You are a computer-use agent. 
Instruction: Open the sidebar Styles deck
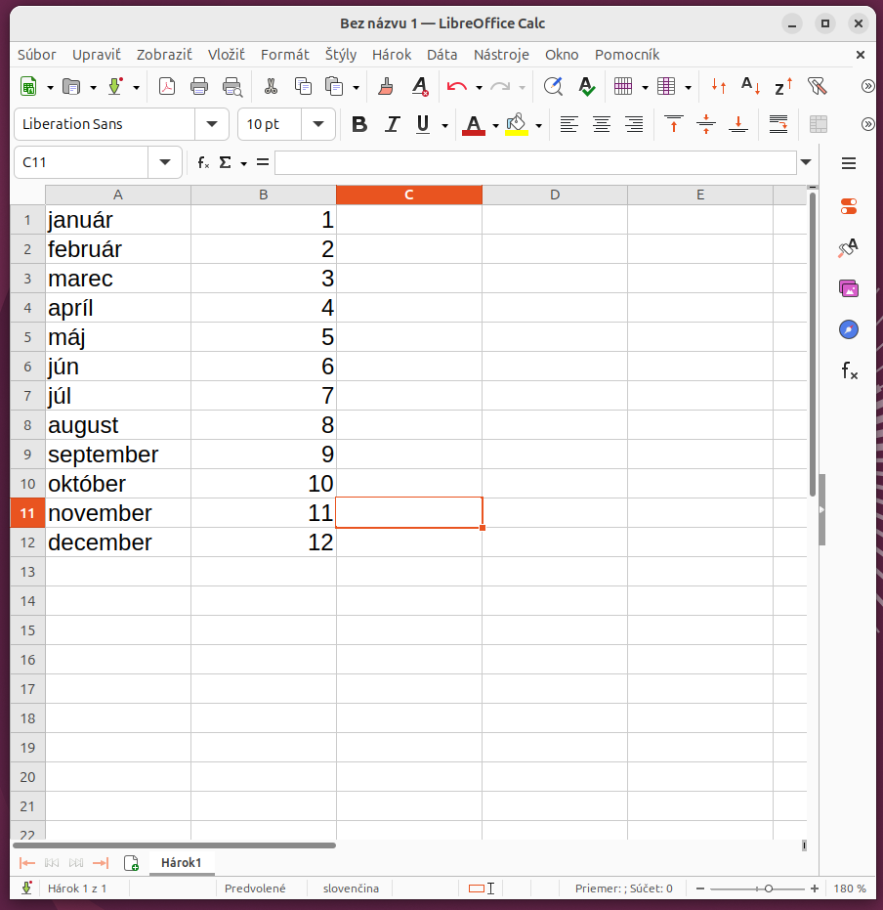pyautogui.click(x=849, y=248)
